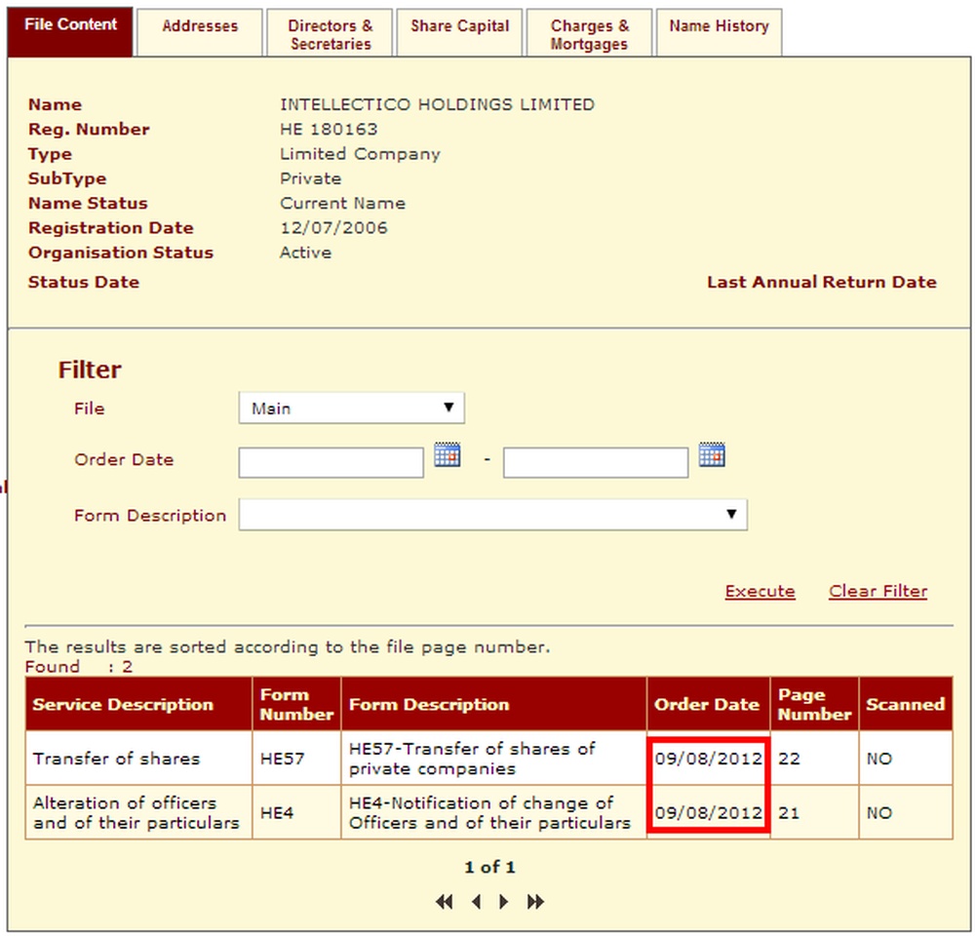This screenshot has height=937, width=975.
Task: Go to previous results page
Action: 477,902
